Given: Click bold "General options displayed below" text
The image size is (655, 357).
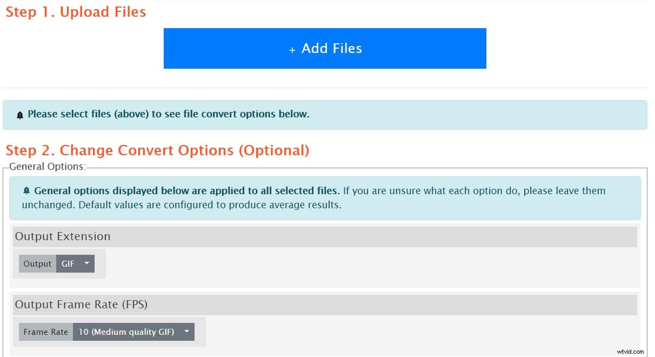Looking at the screenshot, I should (x=186, y=190).
